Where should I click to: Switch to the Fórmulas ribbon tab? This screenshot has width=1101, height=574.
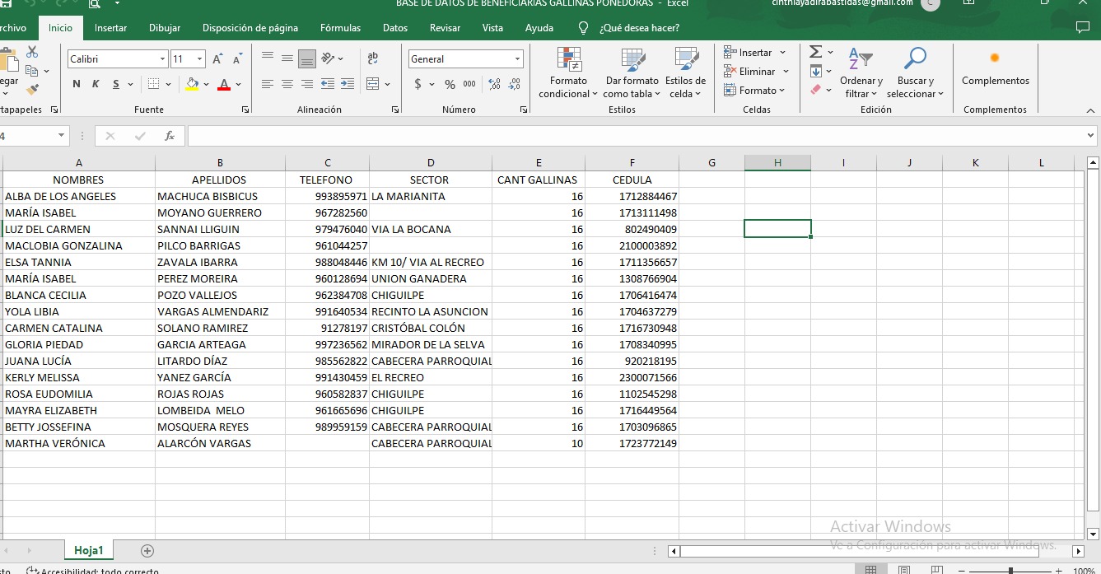pyautogui.click(x=340, y=28)
